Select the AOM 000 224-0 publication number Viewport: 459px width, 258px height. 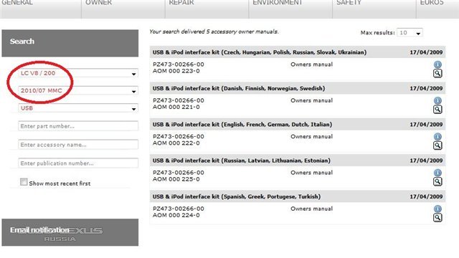(x=176, y=215)
